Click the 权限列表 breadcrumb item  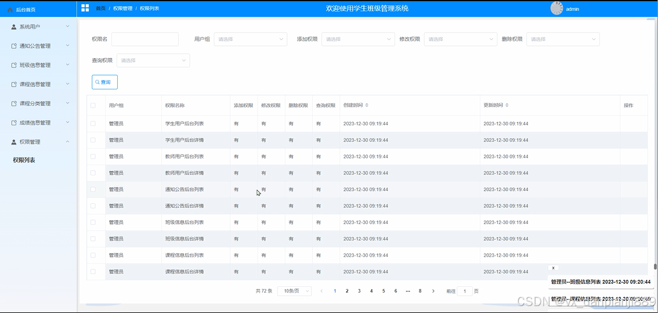149,8
